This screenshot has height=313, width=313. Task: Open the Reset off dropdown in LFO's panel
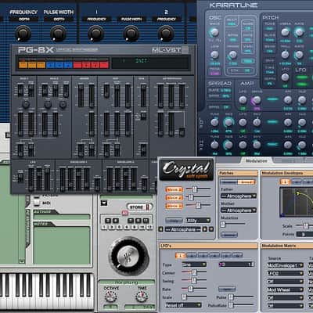[x=183, y=305]
